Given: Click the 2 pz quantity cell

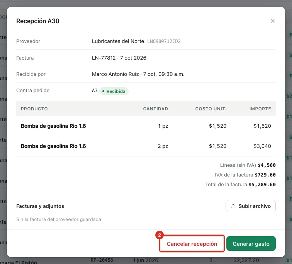Looking at the screenshot, I should [163, 146].
